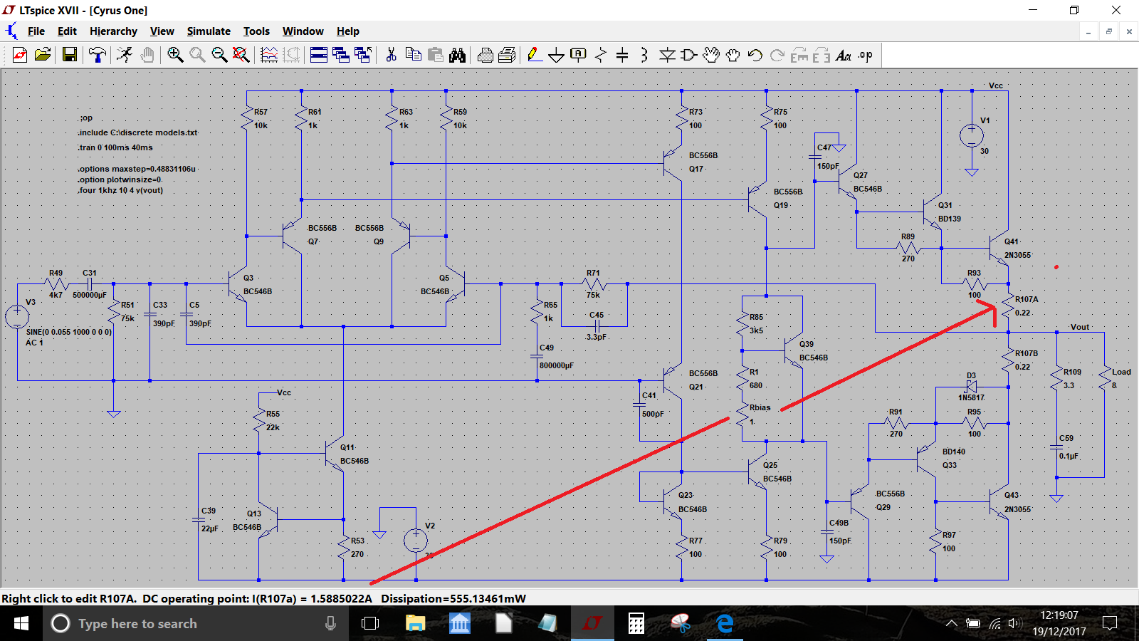The height and width of the screenshot is (641, 1139).
Task: Click the 2N3055 text under Q41
Action: click(x=1017, y=255)
